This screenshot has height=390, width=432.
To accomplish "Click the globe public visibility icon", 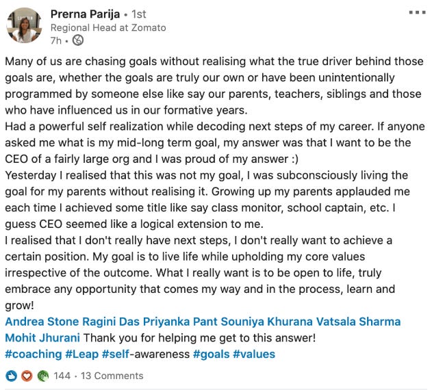I will pyautogui.click(x=77, y=40).
